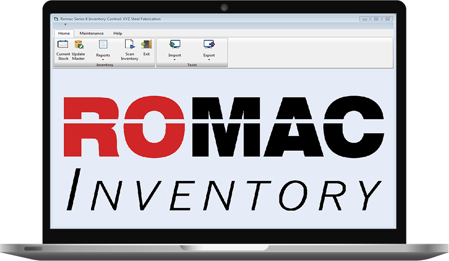Click the Romac app icon in title bar
449x261 pixels.
click(x=55, y=19)
